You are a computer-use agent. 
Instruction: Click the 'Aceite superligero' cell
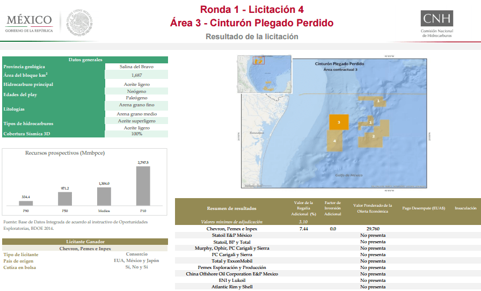pos(136,121)
